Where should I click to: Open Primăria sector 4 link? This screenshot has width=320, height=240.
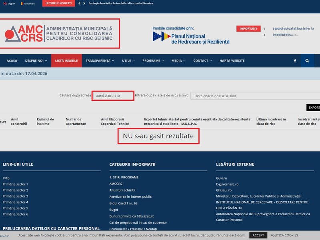tap(15, 202)
